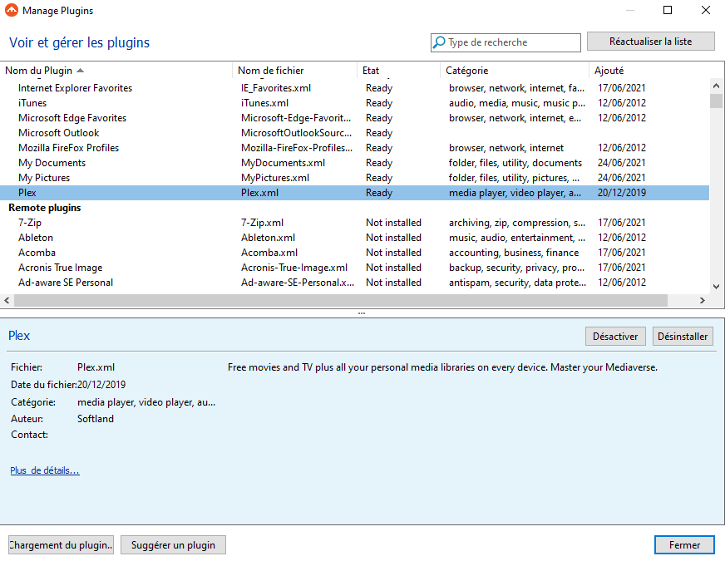Sort by Nom de fichier column header

[294, 71]
